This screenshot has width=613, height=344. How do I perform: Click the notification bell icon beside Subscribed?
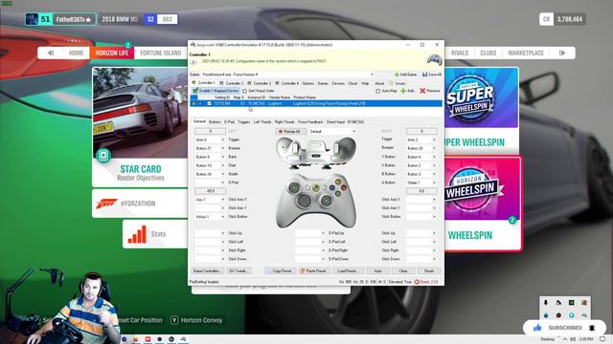click(592, 328)
